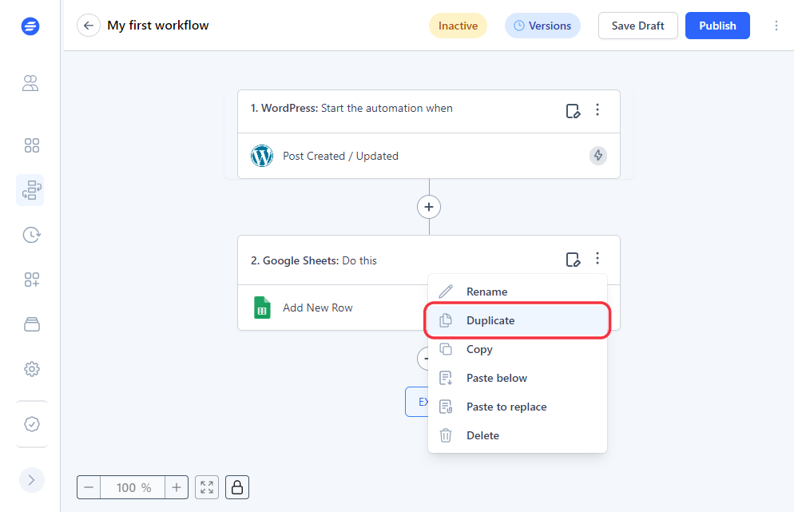Open the Contacts panel in the sidebar
This screenshot has width=794, height=512.
[x=30, y=83]
